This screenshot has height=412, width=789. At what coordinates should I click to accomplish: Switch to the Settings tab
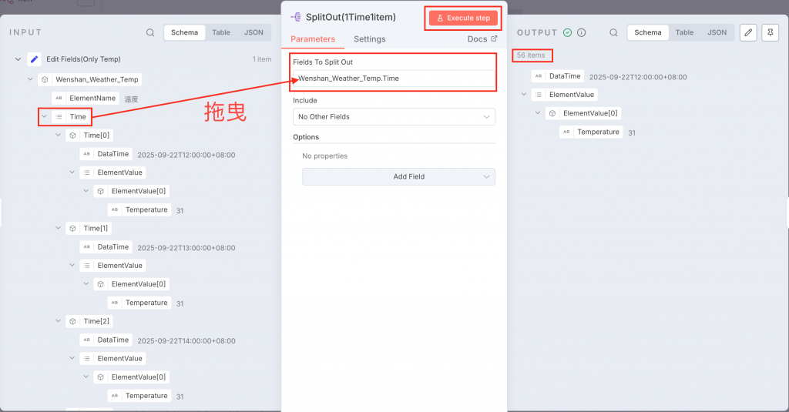(369, 39)
